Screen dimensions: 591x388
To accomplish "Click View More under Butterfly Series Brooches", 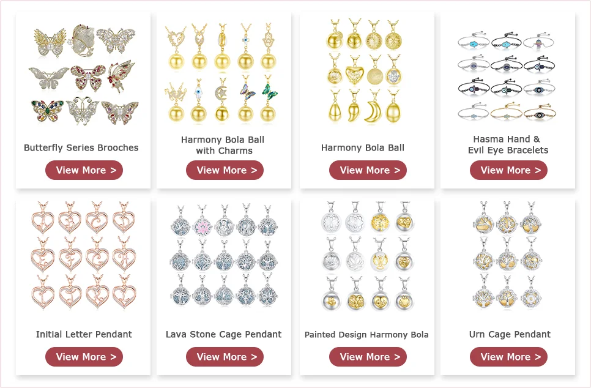I will [84, 170].
